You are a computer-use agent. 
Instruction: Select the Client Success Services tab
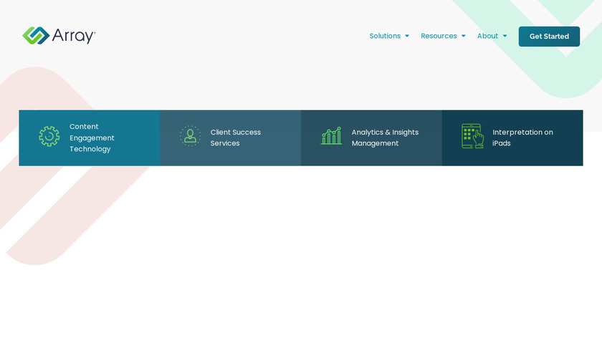pos(230,138)
